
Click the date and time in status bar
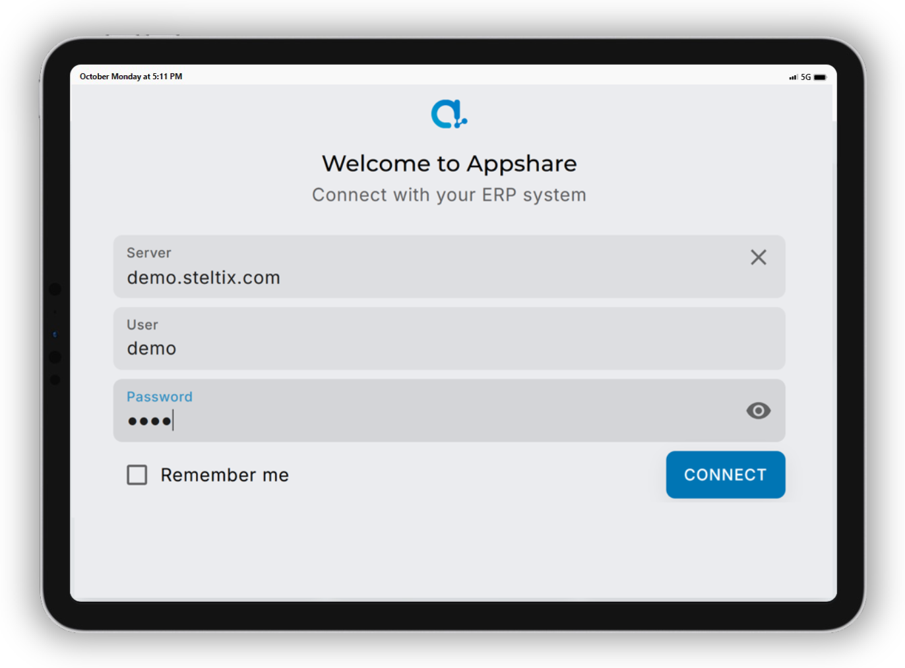pos(130,77)
